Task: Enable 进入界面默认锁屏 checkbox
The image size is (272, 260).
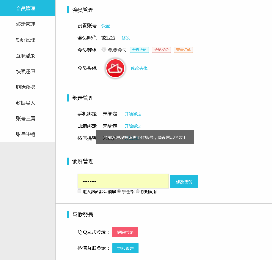Action: coord(79,191)
